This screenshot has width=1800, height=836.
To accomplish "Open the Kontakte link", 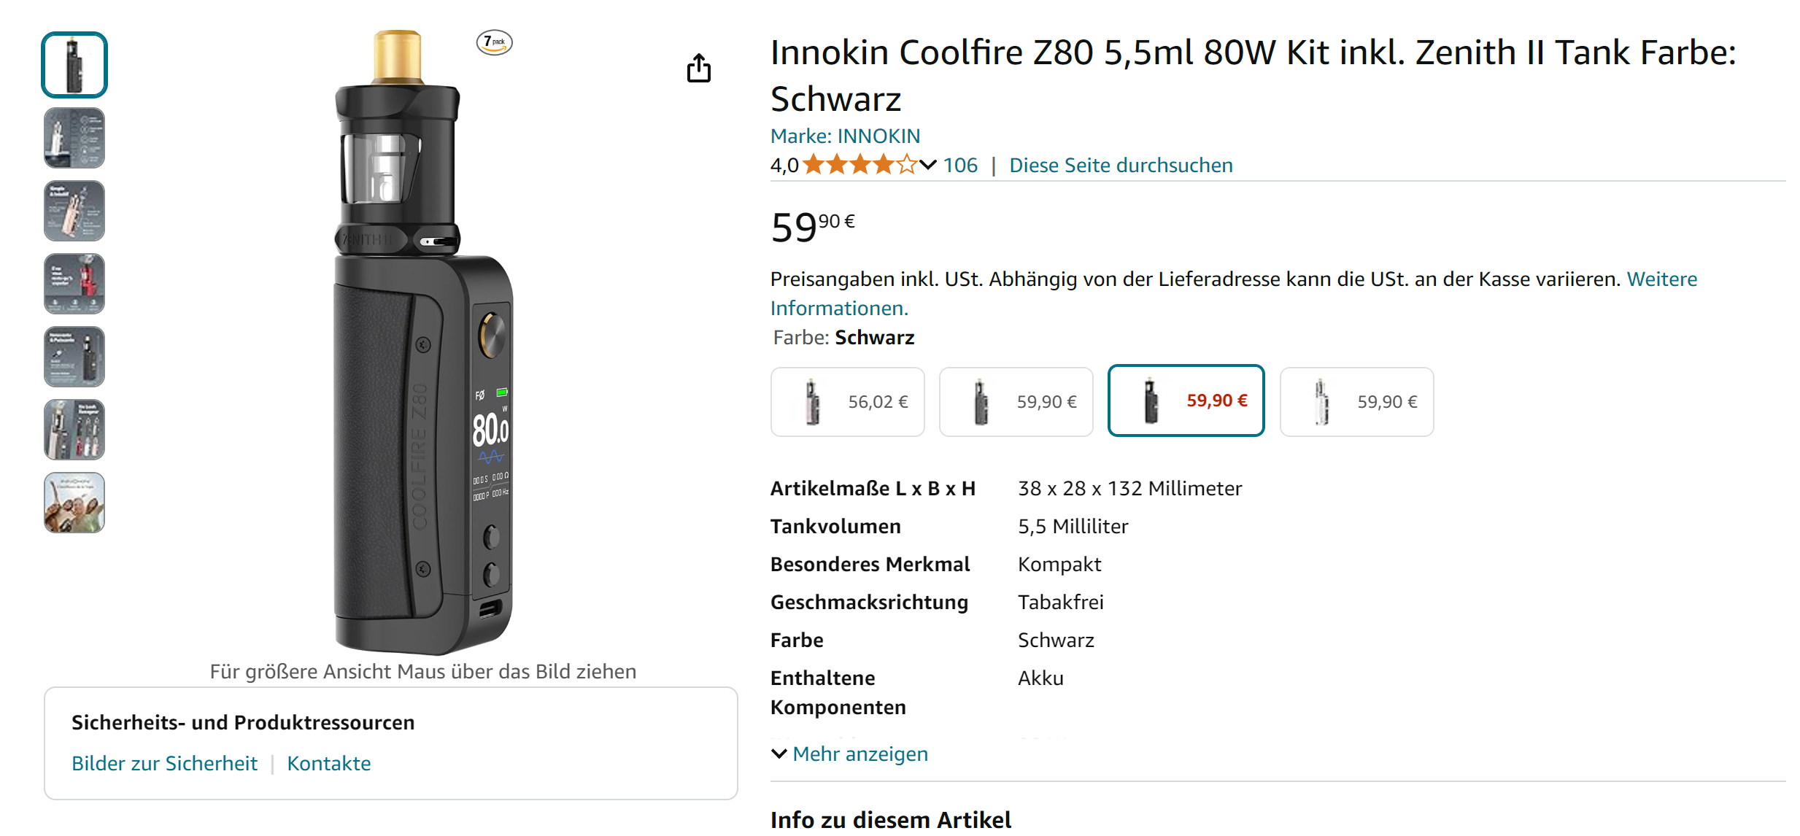I will coord(328,763).
